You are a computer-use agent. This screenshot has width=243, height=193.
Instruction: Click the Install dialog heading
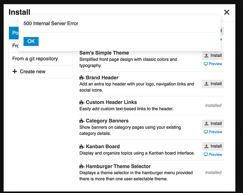click(19, 12)
